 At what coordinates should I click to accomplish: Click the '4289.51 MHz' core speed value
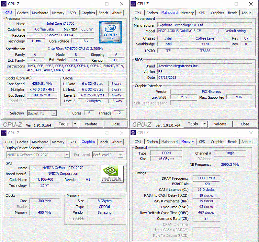42,84
